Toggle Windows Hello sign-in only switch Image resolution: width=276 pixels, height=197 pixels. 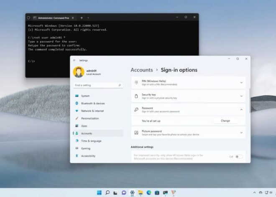pyautogui.click(x=239, y=156)
